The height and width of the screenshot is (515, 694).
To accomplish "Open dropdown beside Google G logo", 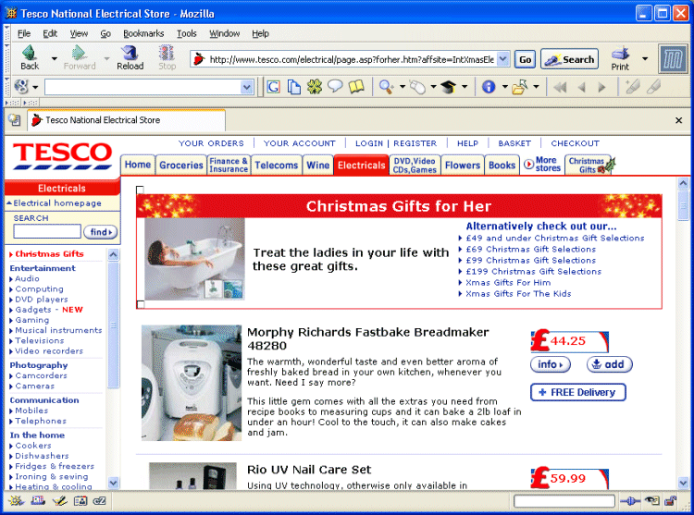I will [35, 87].
